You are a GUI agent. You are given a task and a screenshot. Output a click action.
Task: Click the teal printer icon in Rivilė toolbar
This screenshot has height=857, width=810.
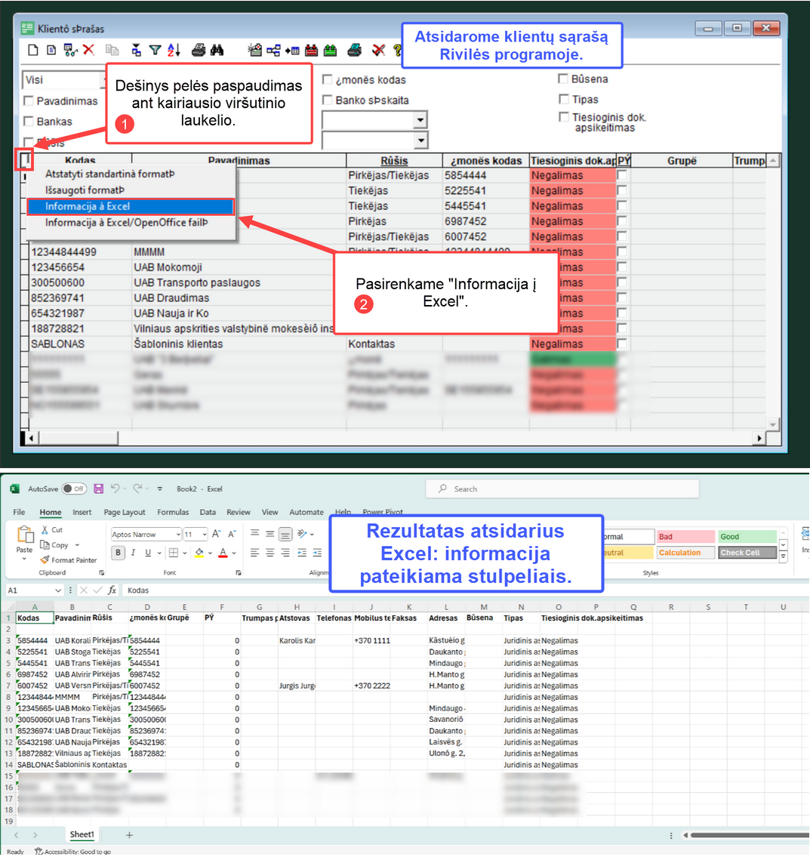(354, 51)
